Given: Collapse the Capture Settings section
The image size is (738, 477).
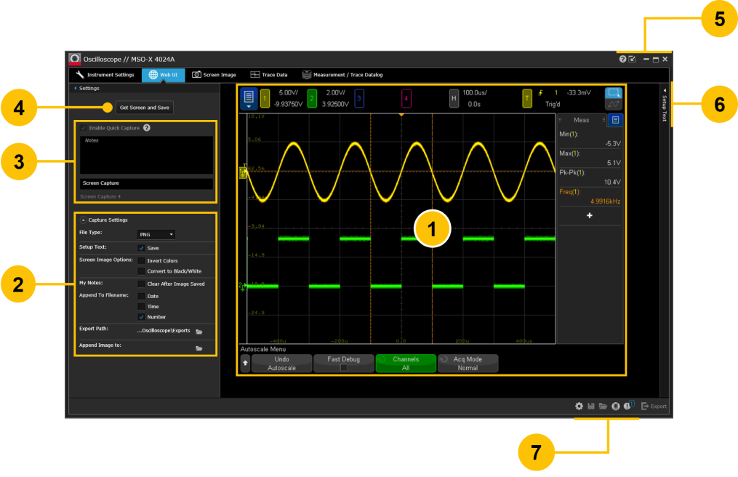Looking at the screenshot, I should click(83, 220).
